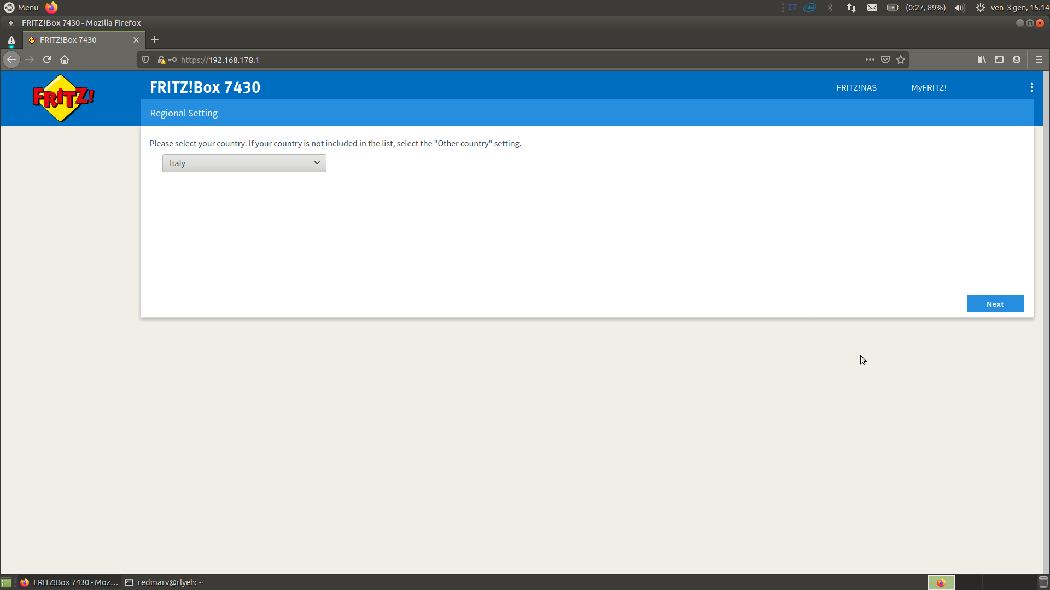Bookmark this page with the star

(x=901, y=60)
